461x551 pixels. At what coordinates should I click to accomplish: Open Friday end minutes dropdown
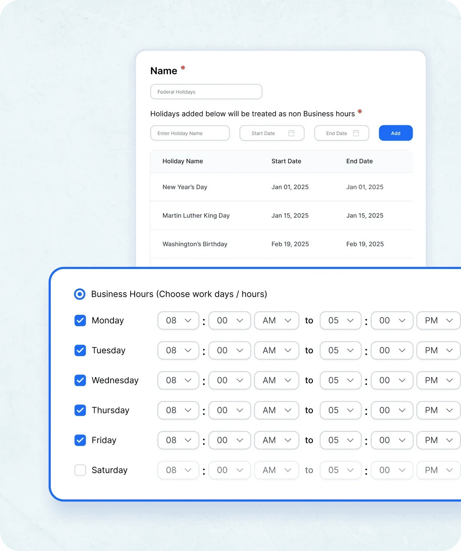click(x=392, y=440)
